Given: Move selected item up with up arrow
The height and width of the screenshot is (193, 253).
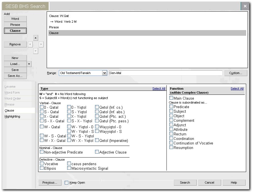Looking at the screenshot, I should (36, 38).
